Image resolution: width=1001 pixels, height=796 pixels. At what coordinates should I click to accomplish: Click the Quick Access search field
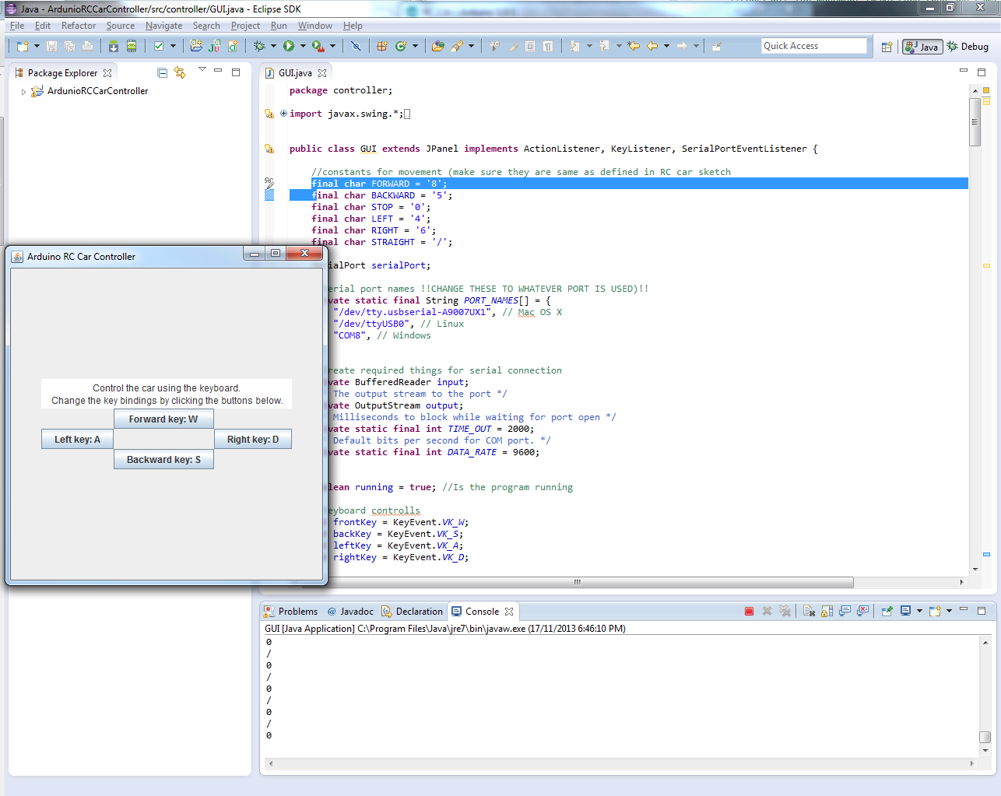(813, 46)
